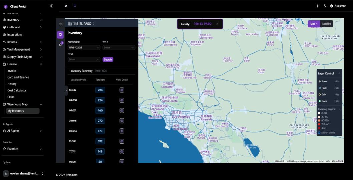The width and height of the screenshot is (353, 180).
Task: Hide the Zone layer
Action: (337, 81)
